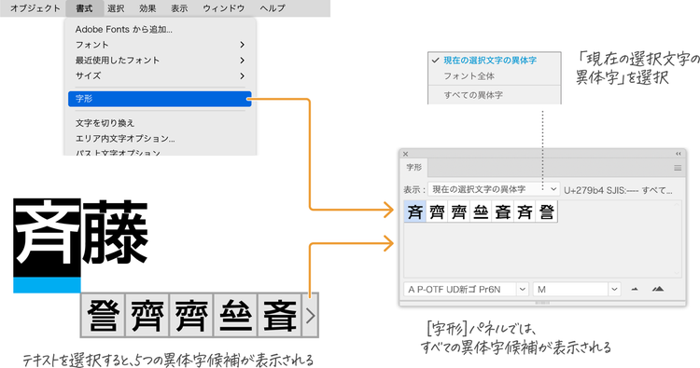Collapse the 字形 panel with the double-arrow icon
Viewport: 700px width, 368px height.
click(x=679, y=154)
